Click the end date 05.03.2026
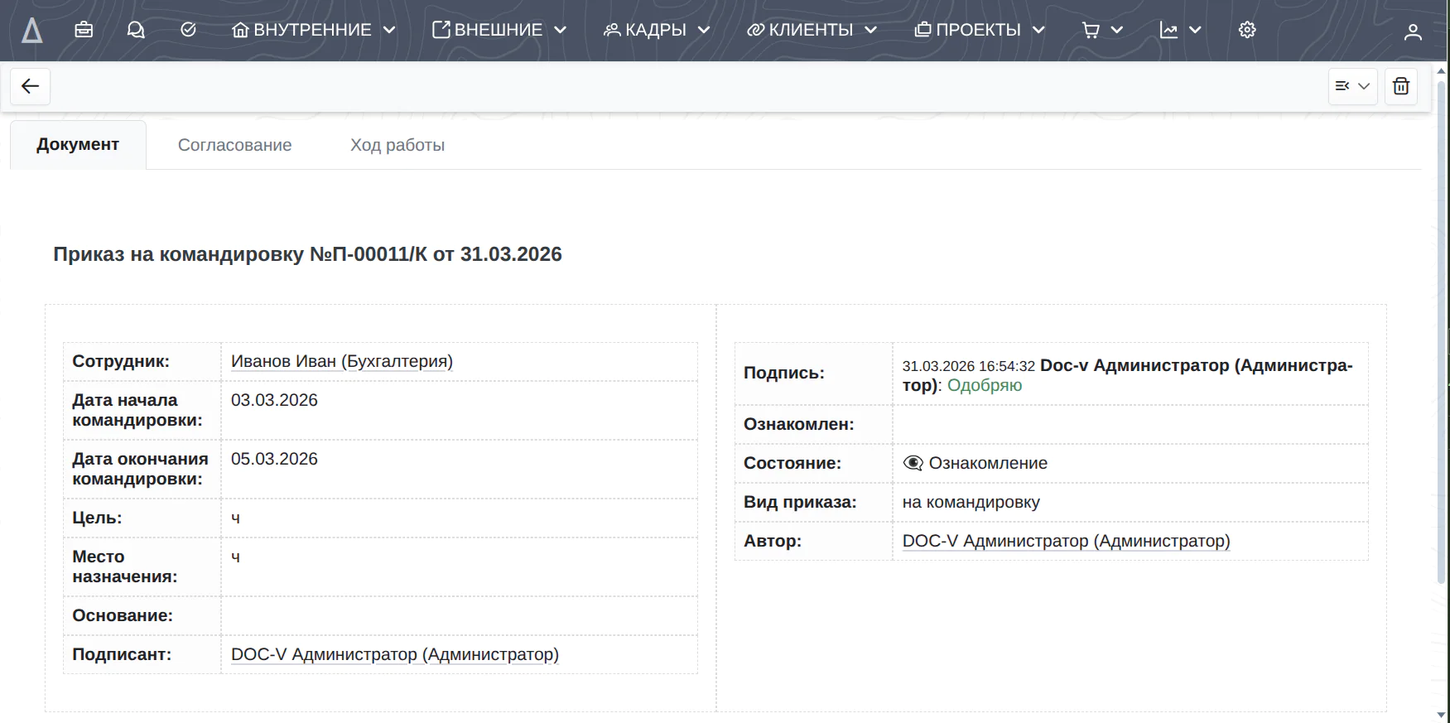Viewport: 1450px width, 723px height. 274,459
